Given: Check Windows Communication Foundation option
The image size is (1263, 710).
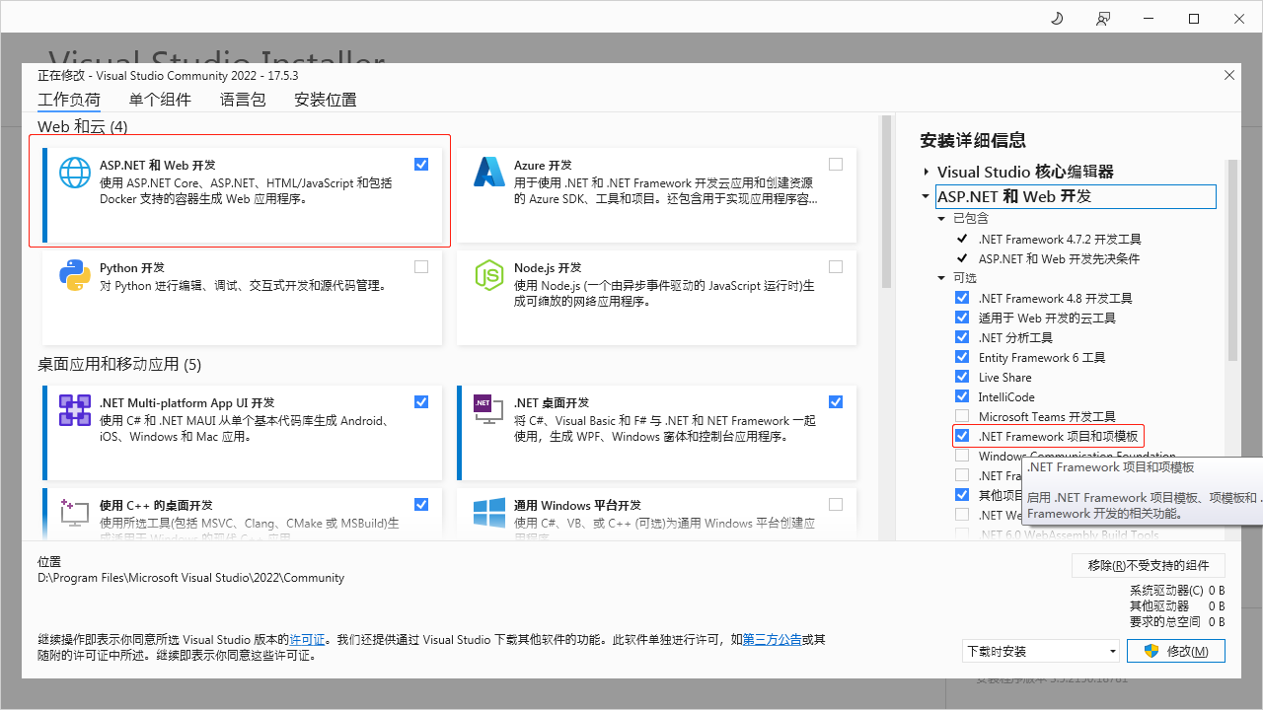Looking at the screenshot, I should (x=962, y=456).
